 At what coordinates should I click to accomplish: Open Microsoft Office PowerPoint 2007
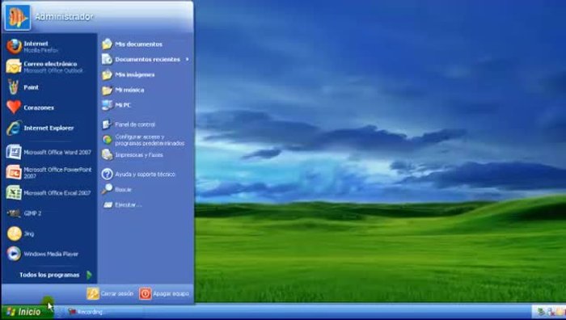(49, 172)
